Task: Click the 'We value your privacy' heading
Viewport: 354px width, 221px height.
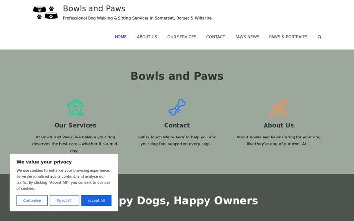Action: (x=44, y=162)
